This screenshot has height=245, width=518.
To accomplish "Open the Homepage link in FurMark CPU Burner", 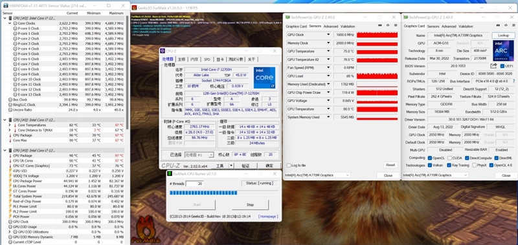I will (x=268, y=217).
